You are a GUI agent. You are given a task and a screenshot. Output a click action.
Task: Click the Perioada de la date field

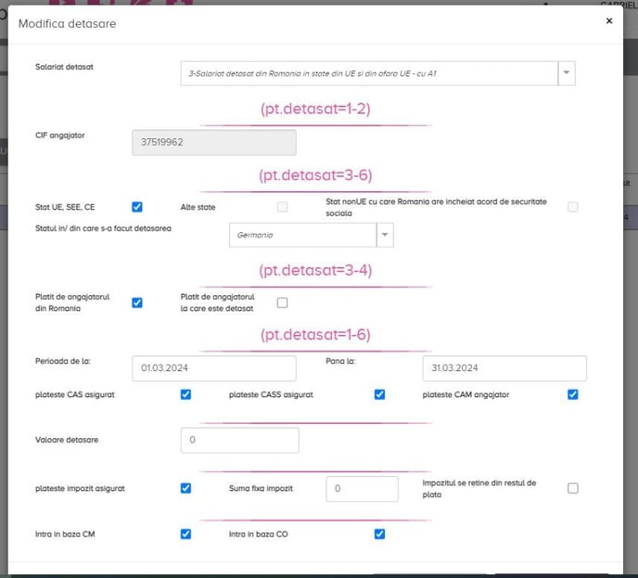pyautogui.click(x=214, y=368)
